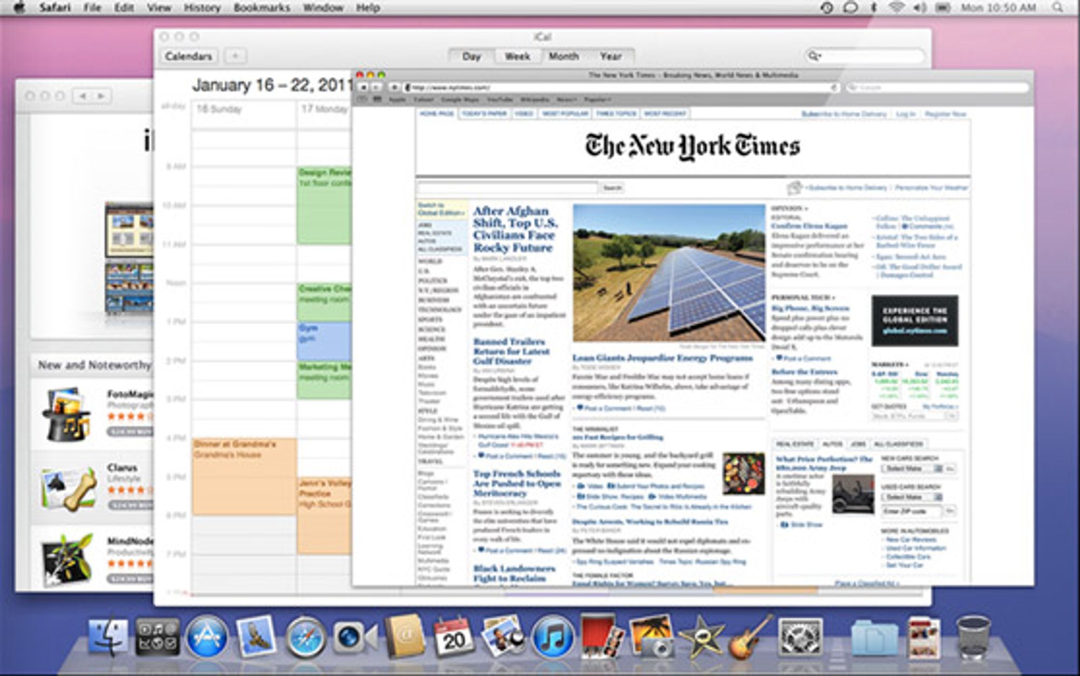Click the plus button in iCal toolbar
Screen dimensions: 1080x676
coord(235,56)
